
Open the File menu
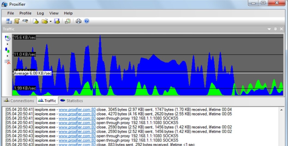pyautogui.click(x=11, y=13)
